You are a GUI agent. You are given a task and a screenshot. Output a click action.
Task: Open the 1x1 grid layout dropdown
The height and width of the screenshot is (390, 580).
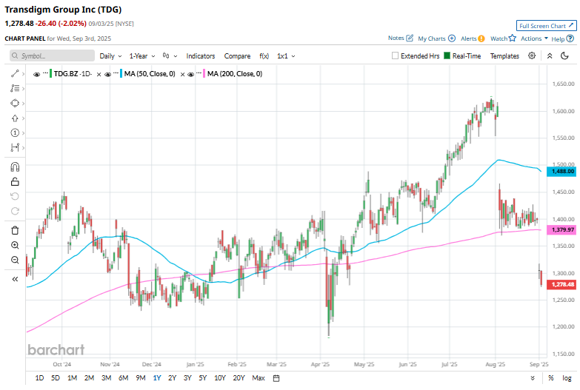[x=286, y=56]
